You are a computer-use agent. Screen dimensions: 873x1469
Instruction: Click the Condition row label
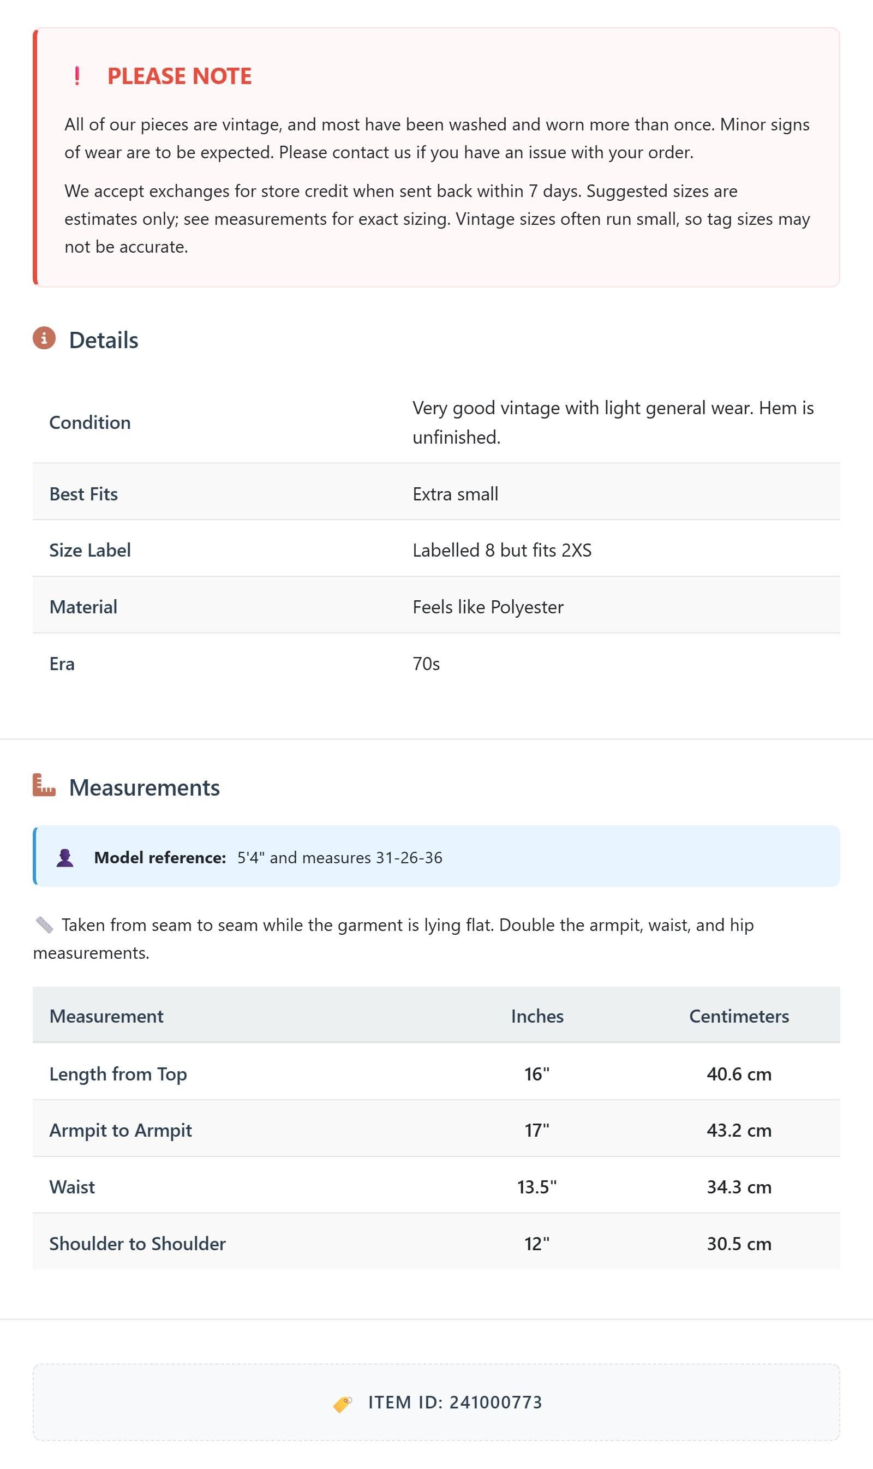click(90, 422)
